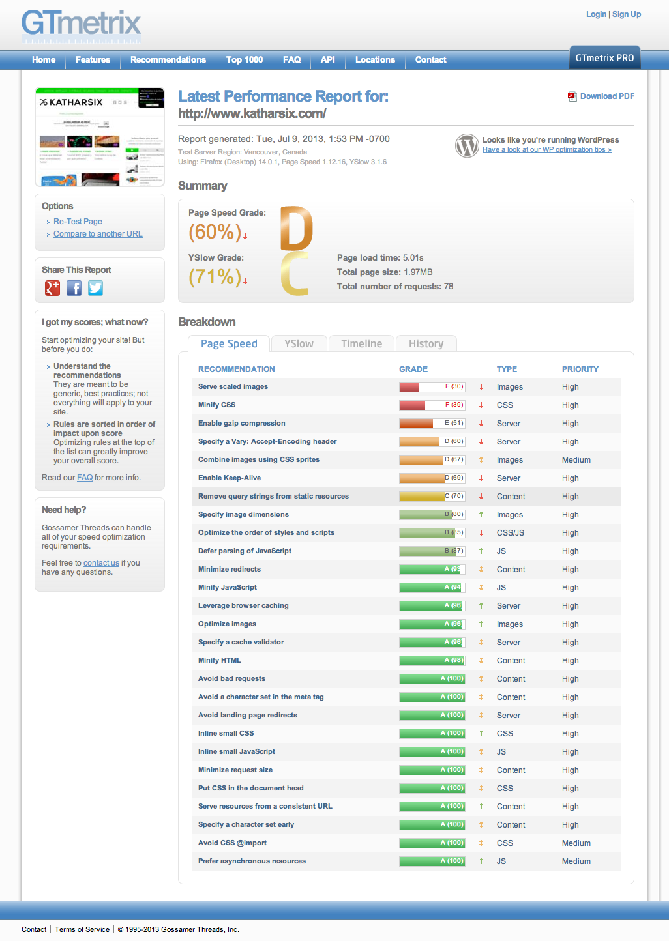The width and height of the screenshot is (669, 941).
Task: Click the GTmetrix logo
Action: tap(81, 25)
